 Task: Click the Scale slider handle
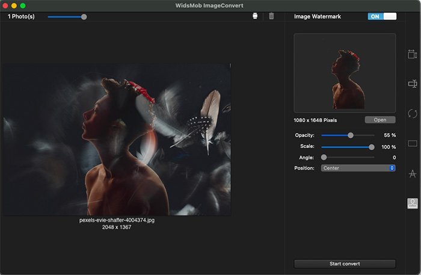click(x=371, y=147)
